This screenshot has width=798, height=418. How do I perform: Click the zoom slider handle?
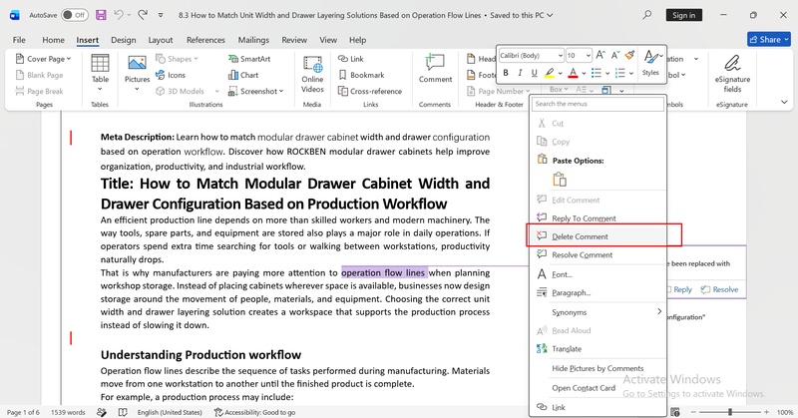730,412
